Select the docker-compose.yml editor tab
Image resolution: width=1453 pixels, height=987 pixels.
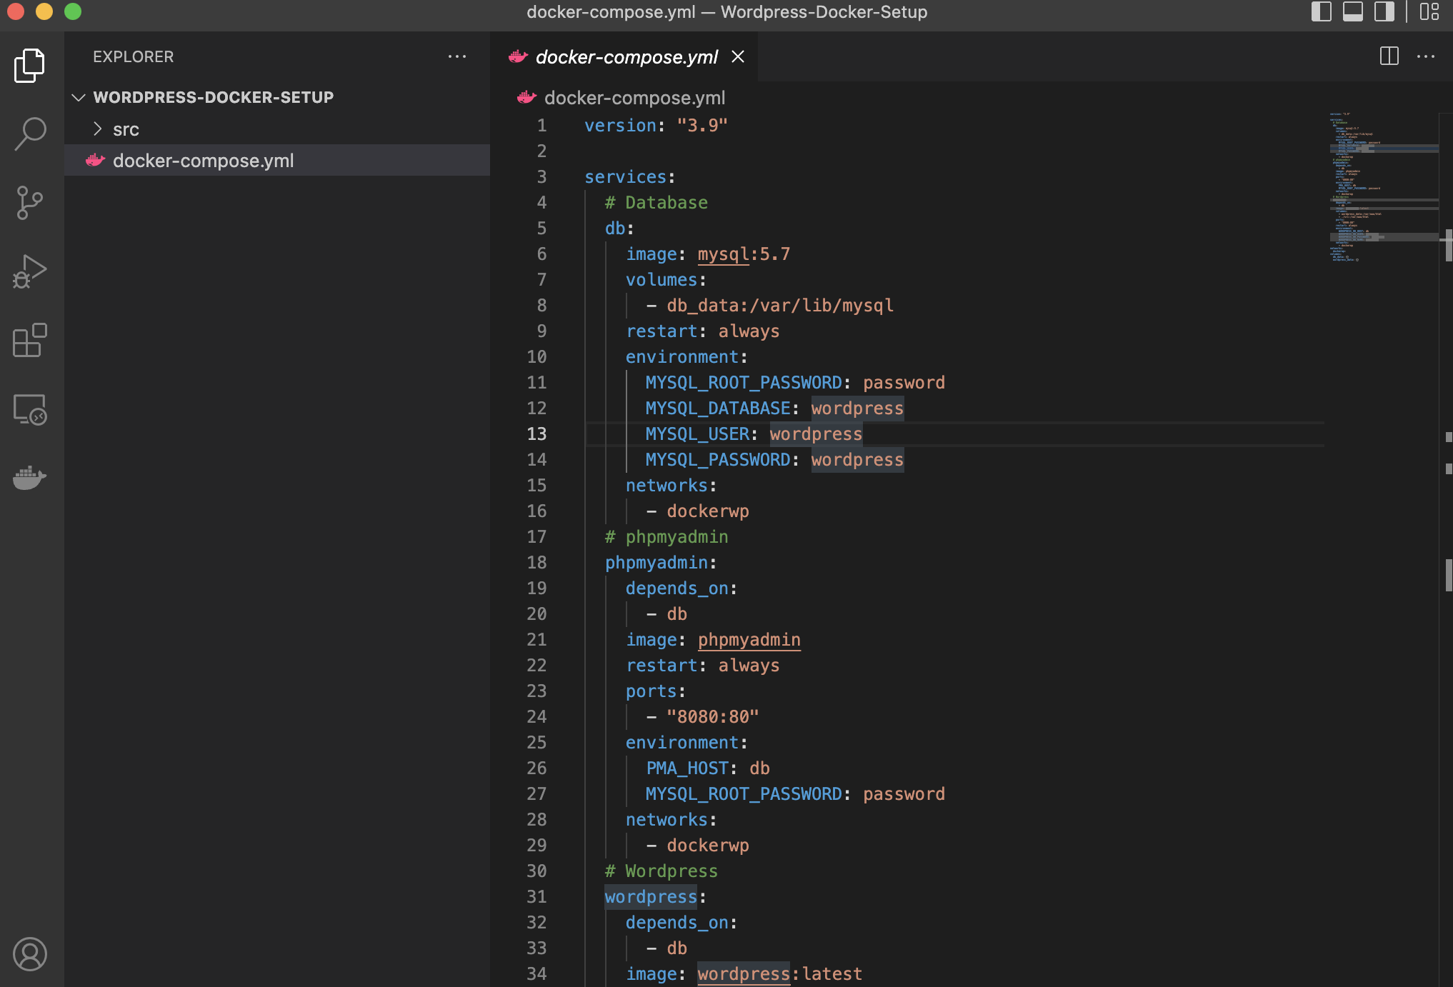click(x=624, y=56)
